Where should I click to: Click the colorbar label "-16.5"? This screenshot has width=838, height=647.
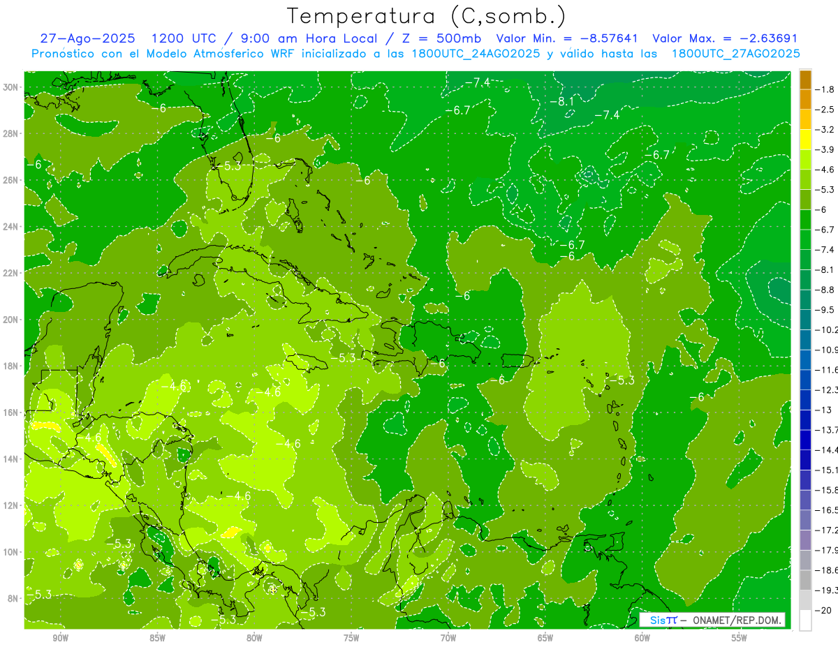point(827,510)
